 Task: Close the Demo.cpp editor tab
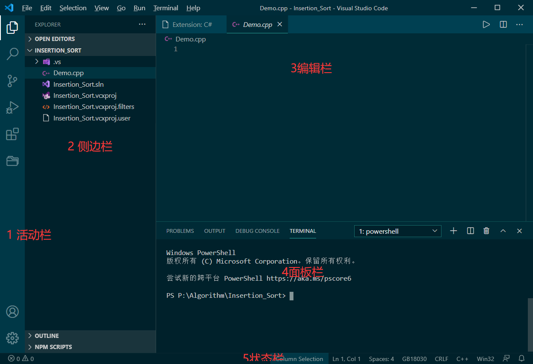click(280, 24)
